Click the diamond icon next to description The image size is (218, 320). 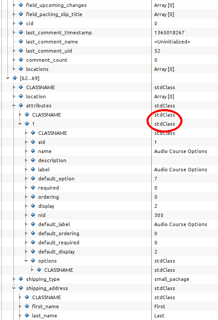[33, 160]
